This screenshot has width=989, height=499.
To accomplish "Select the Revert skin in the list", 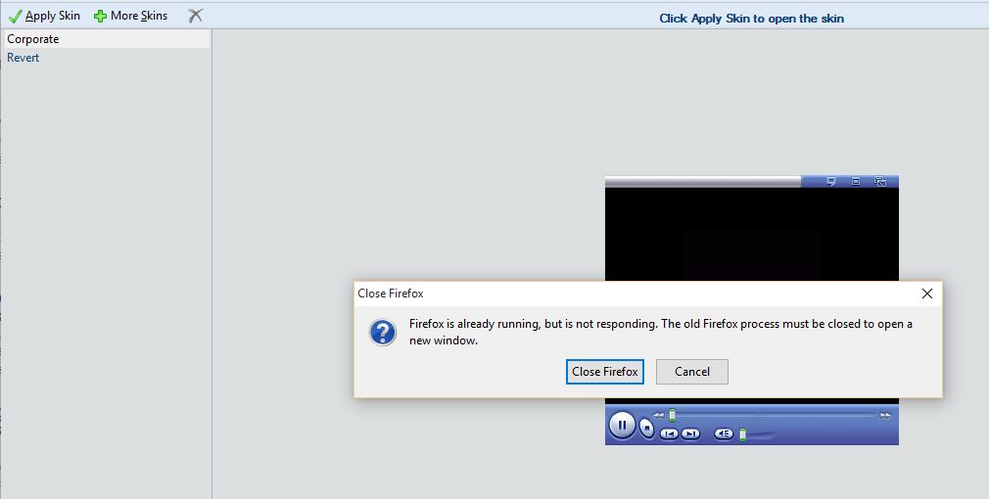I will pos(106,58).
